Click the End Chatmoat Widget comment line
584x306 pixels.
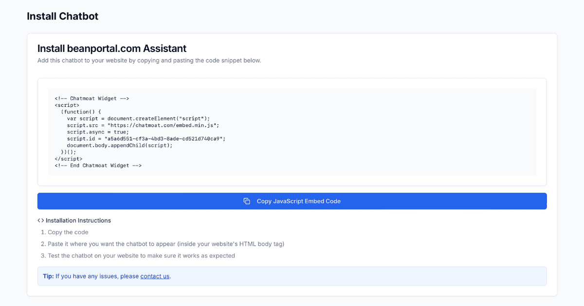(x=98, y=166)
